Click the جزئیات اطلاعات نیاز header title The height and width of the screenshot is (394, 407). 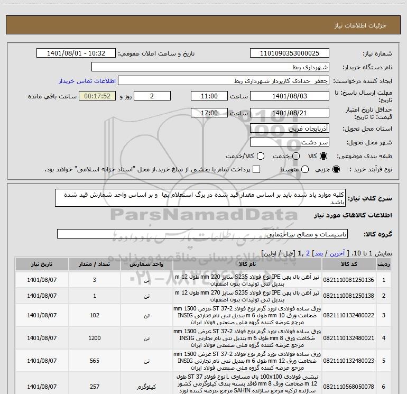[360, 25]
